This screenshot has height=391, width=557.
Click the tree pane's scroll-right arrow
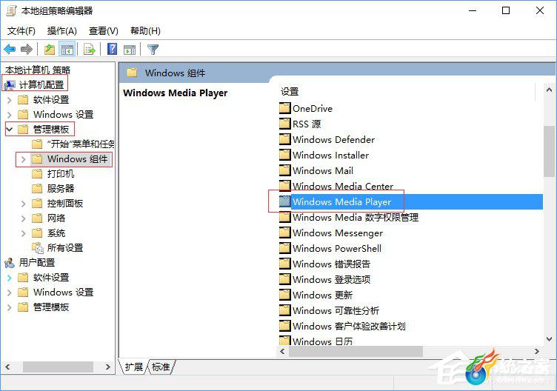[108, 367]
